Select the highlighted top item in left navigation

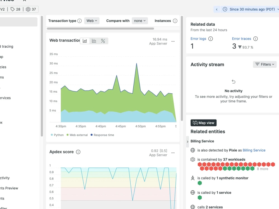pos(19,22)
